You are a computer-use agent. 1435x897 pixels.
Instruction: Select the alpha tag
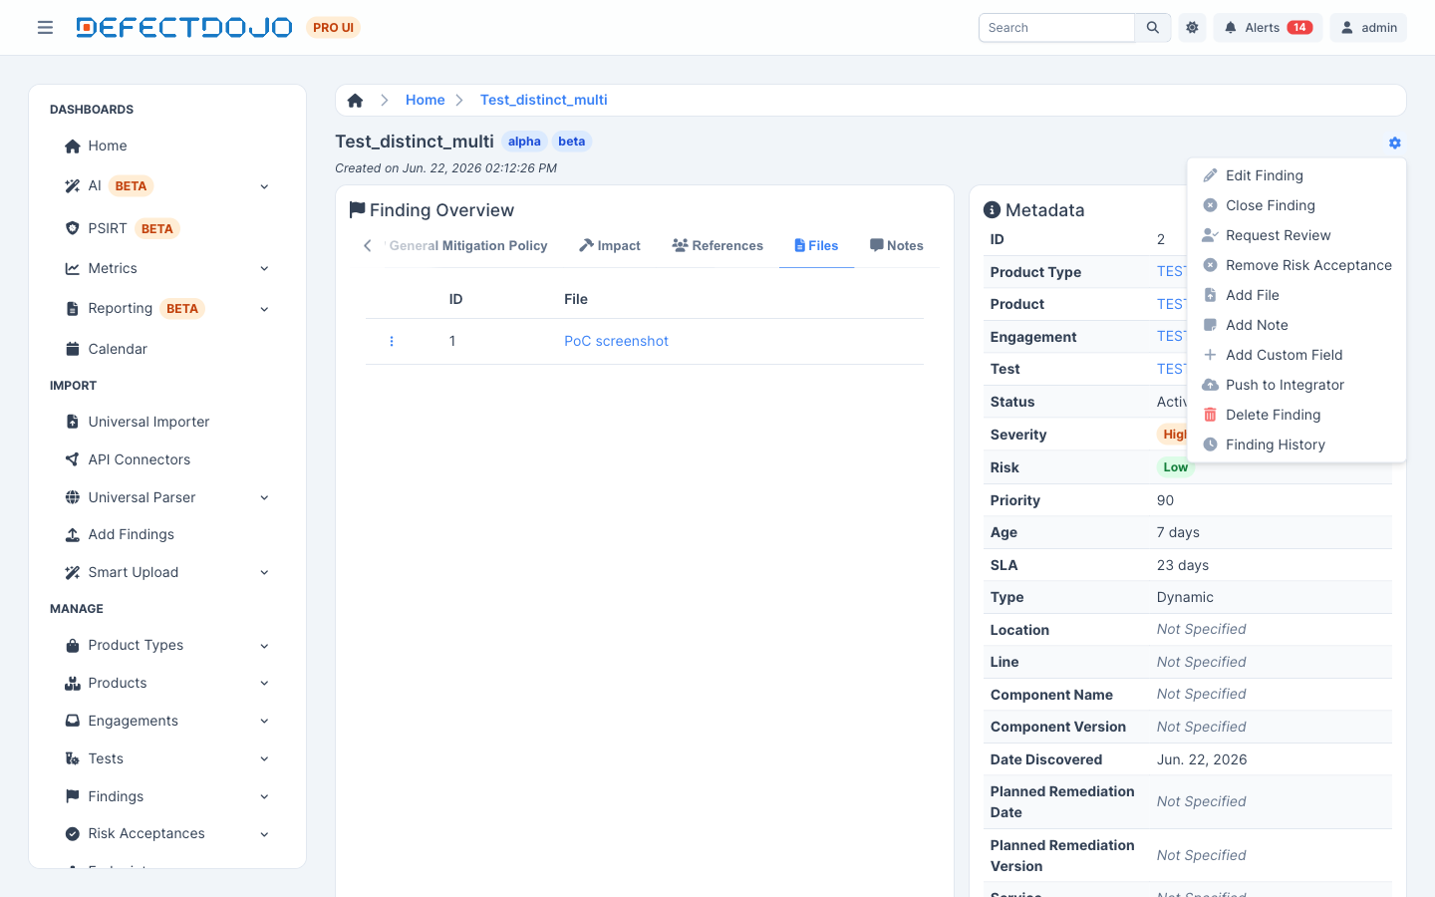(x=524, y=142)
